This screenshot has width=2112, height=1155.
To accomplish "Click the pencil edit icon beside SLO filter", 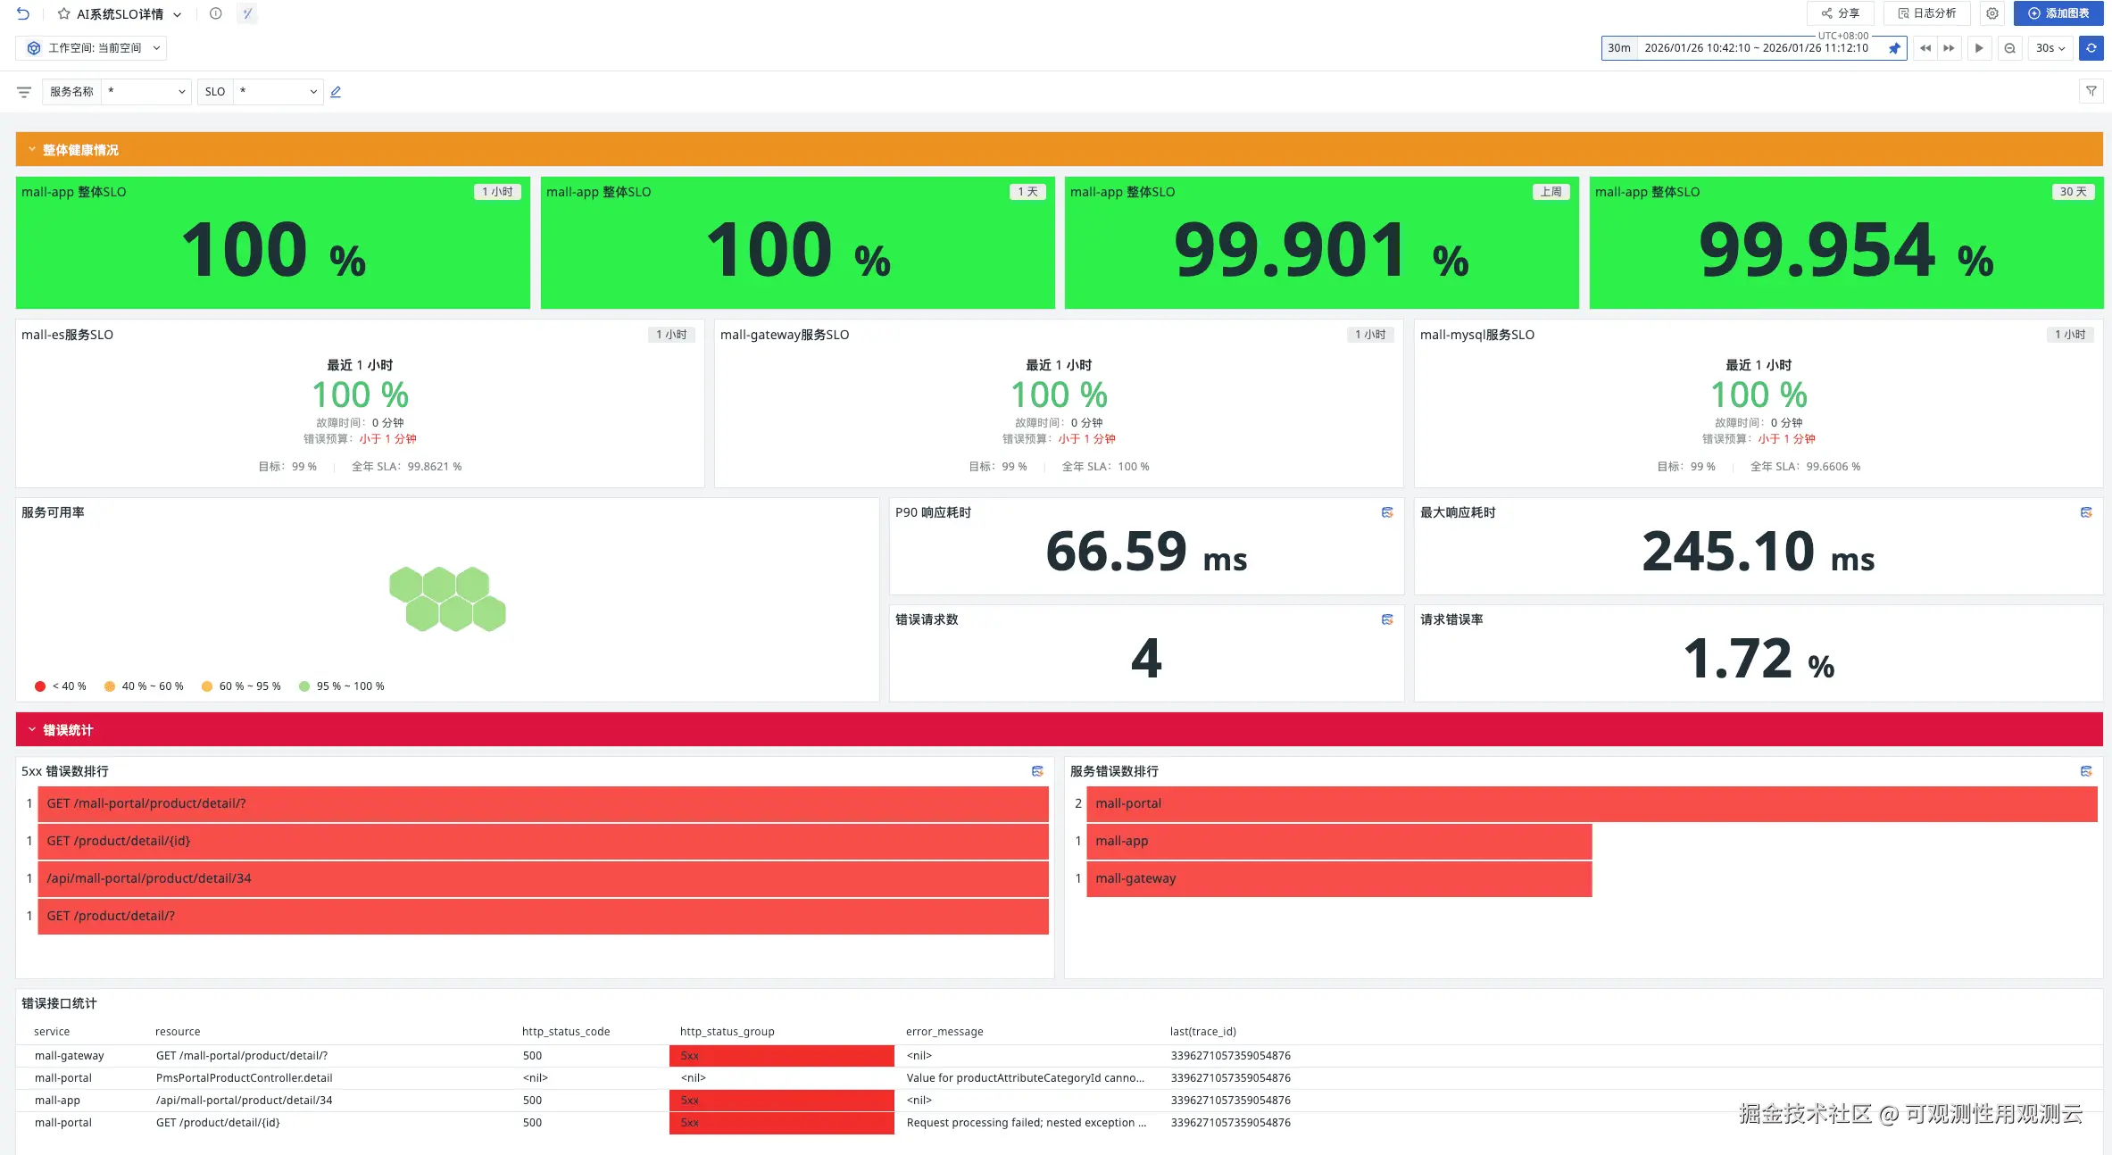I will (336, 92).
